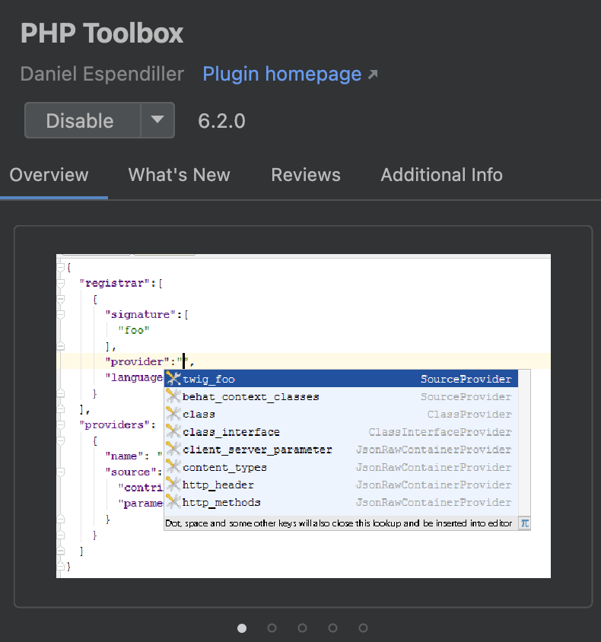Select the second carousel dot

coord(272,628)
